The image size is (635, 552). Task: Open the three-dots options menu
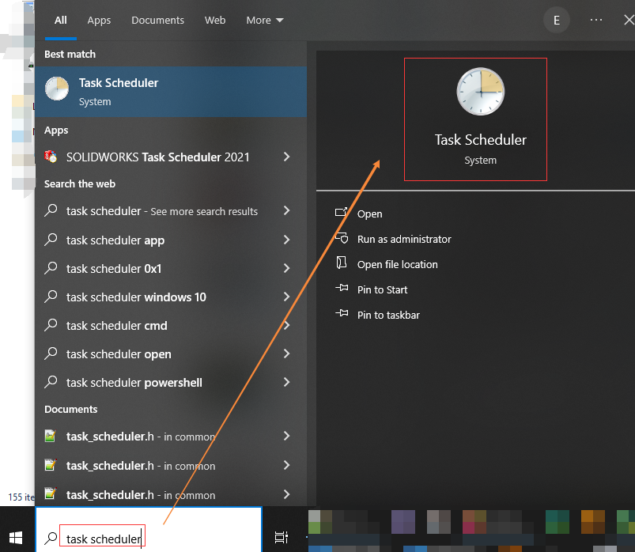[x=595, y=20]
